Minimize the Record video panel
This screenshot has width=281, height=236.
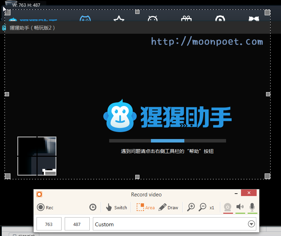pyautogui.click(x=236, y=193)
